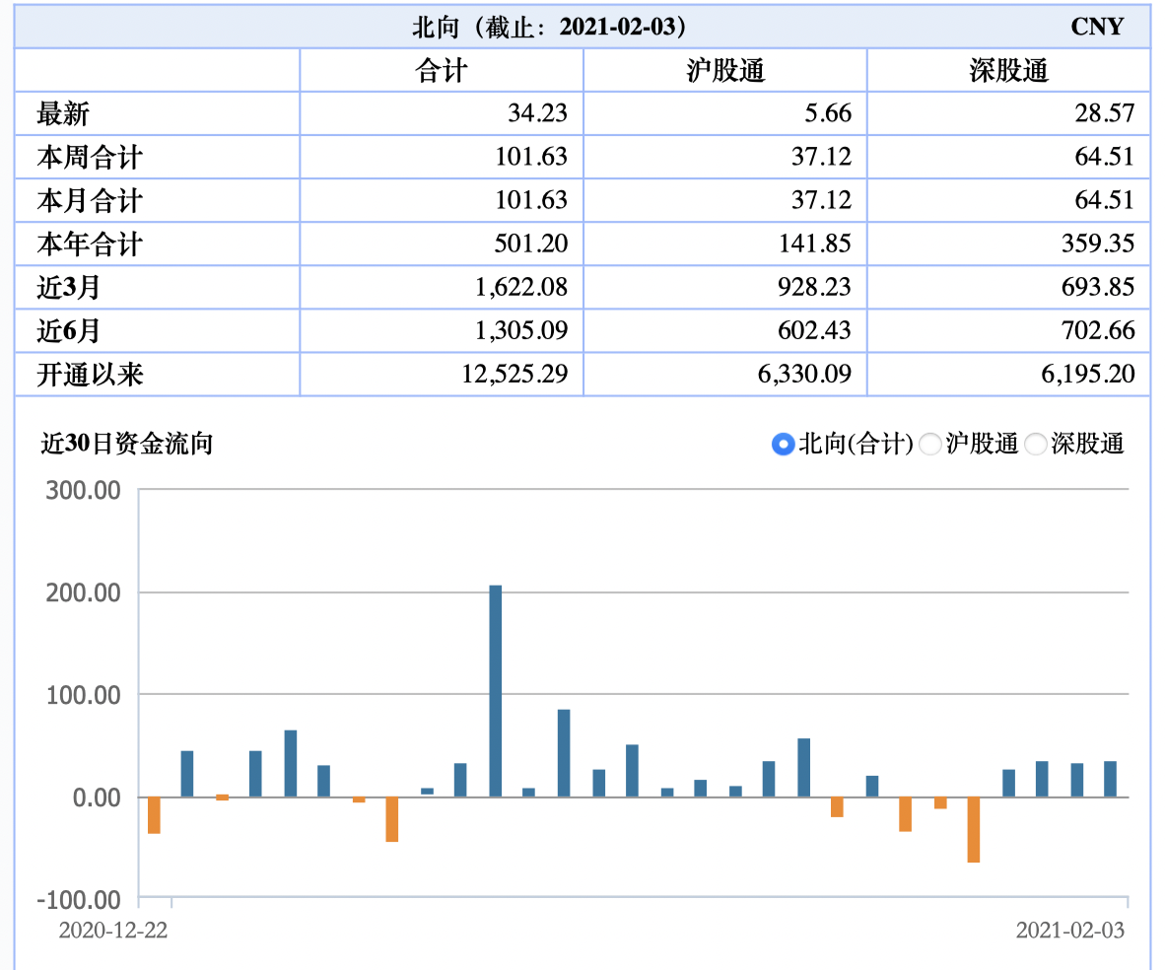Click the value 359.35 in 本年合计 row
This screenshot has width=1165, height=970.
pyautogui.click(x=1098, y=243)
